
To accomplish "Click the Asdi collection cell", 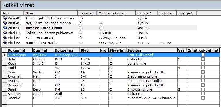I will pos(67,94).
